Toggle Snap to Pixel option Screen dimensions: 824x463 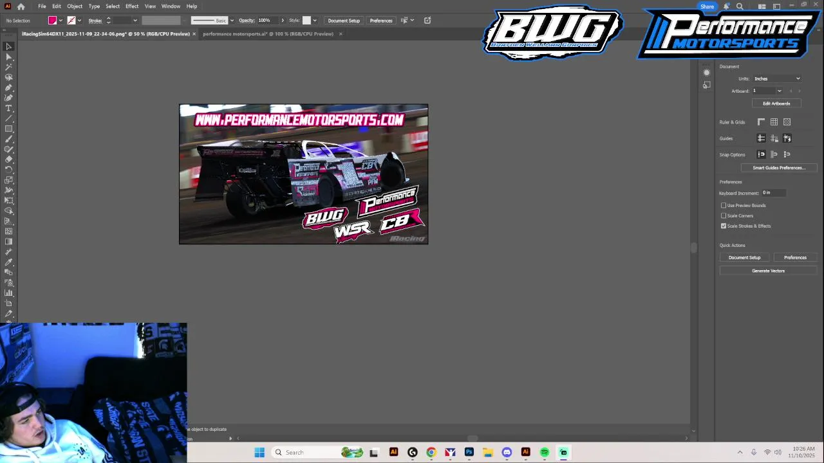[774, 154]
